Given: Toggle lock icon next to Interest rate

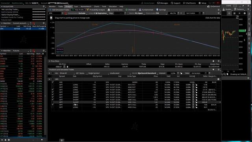Looking at the screenshot, I should click(181, 73).
